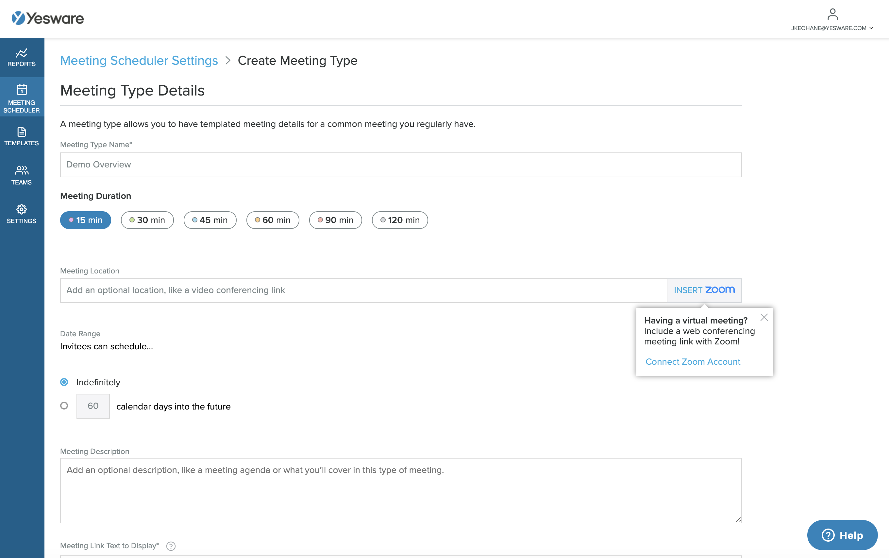Go to Meeting Scheduler Settings breadcrumb
The image size is (889, 558).
tap(139, 60)
